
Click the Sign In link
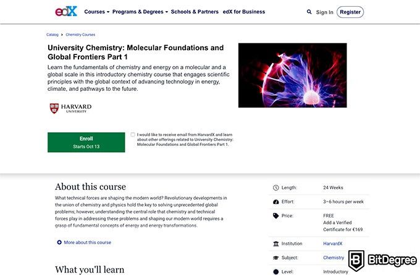click(325, 12)
